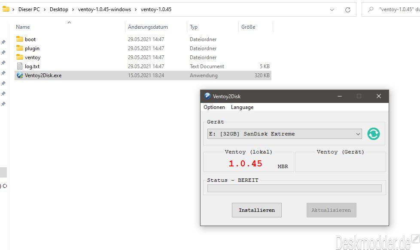Click the green refresh devices icon in Ventoy2Disk
420x250 pixels.
[x=373, y=134]
